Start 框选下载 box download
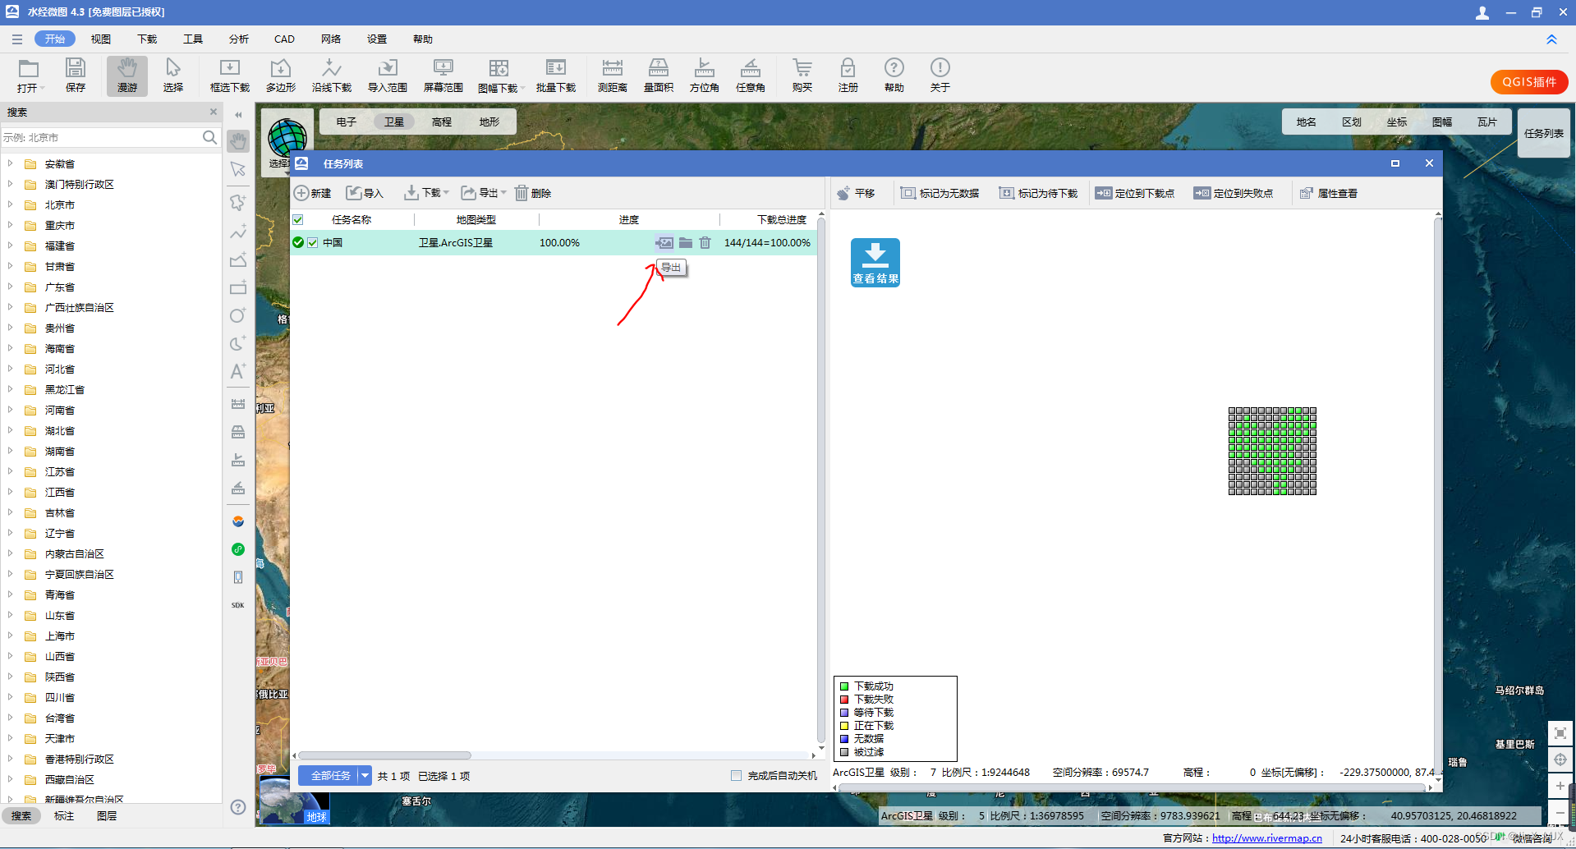 click(x=230, y=76)
